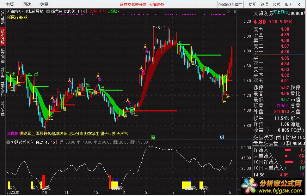
Task: Click the 04:06:36 周二 clock display
Action: 230,4
